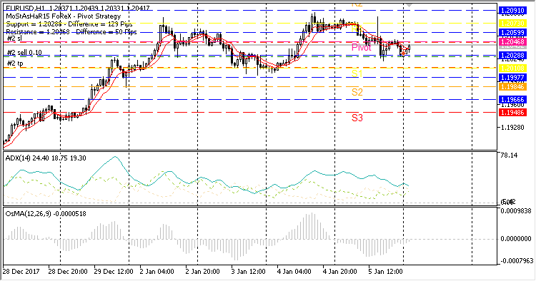The height and width of the screenshot is (281, 536).
Task: Select the #2 tp order line label
Action: pos(15,63)
